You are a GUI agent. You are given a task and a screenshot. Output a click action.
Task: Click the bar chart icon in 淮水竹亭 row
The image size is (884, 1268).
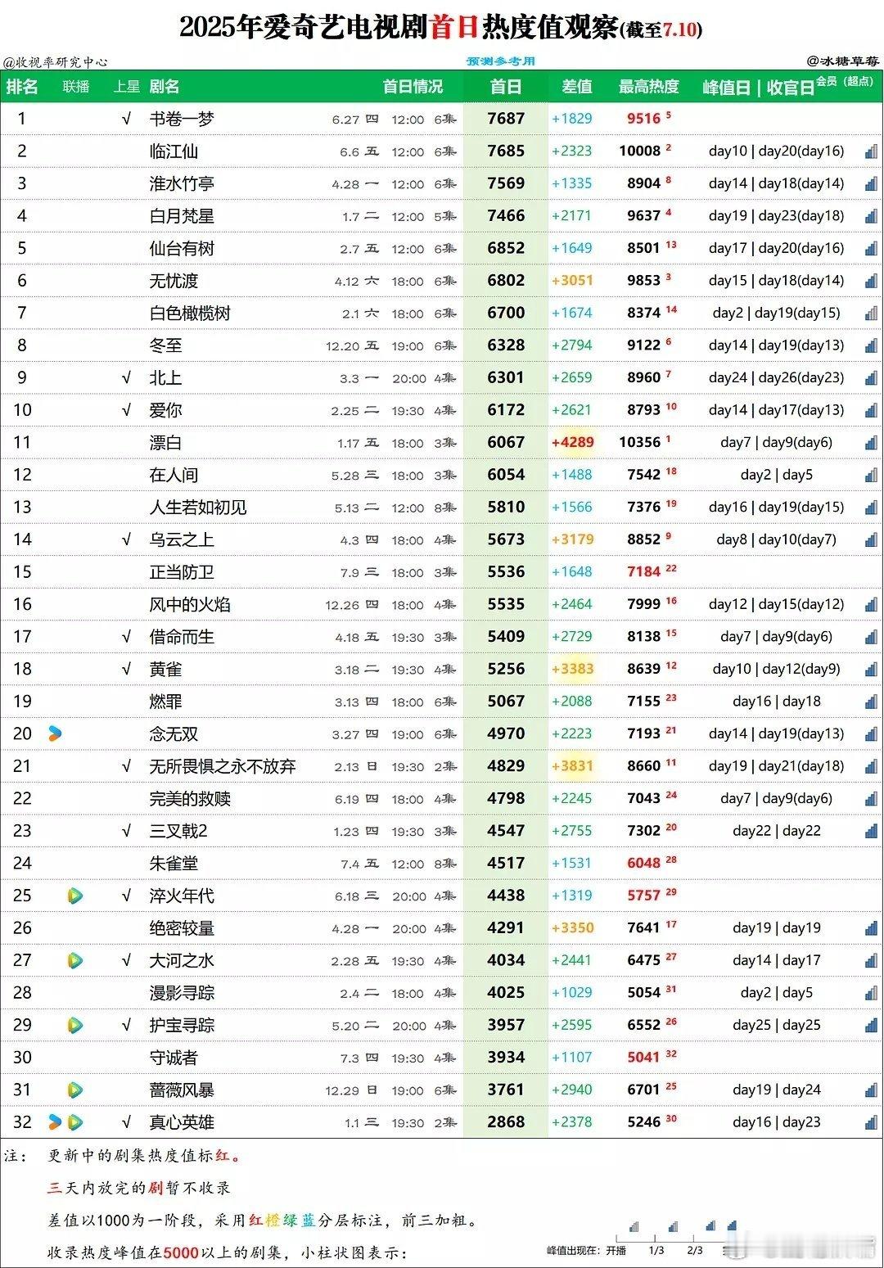click(871, 184)
